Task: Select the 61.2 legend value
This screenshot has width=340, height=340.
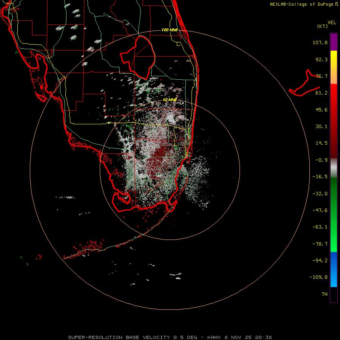Action: click(x=321, y=93)
